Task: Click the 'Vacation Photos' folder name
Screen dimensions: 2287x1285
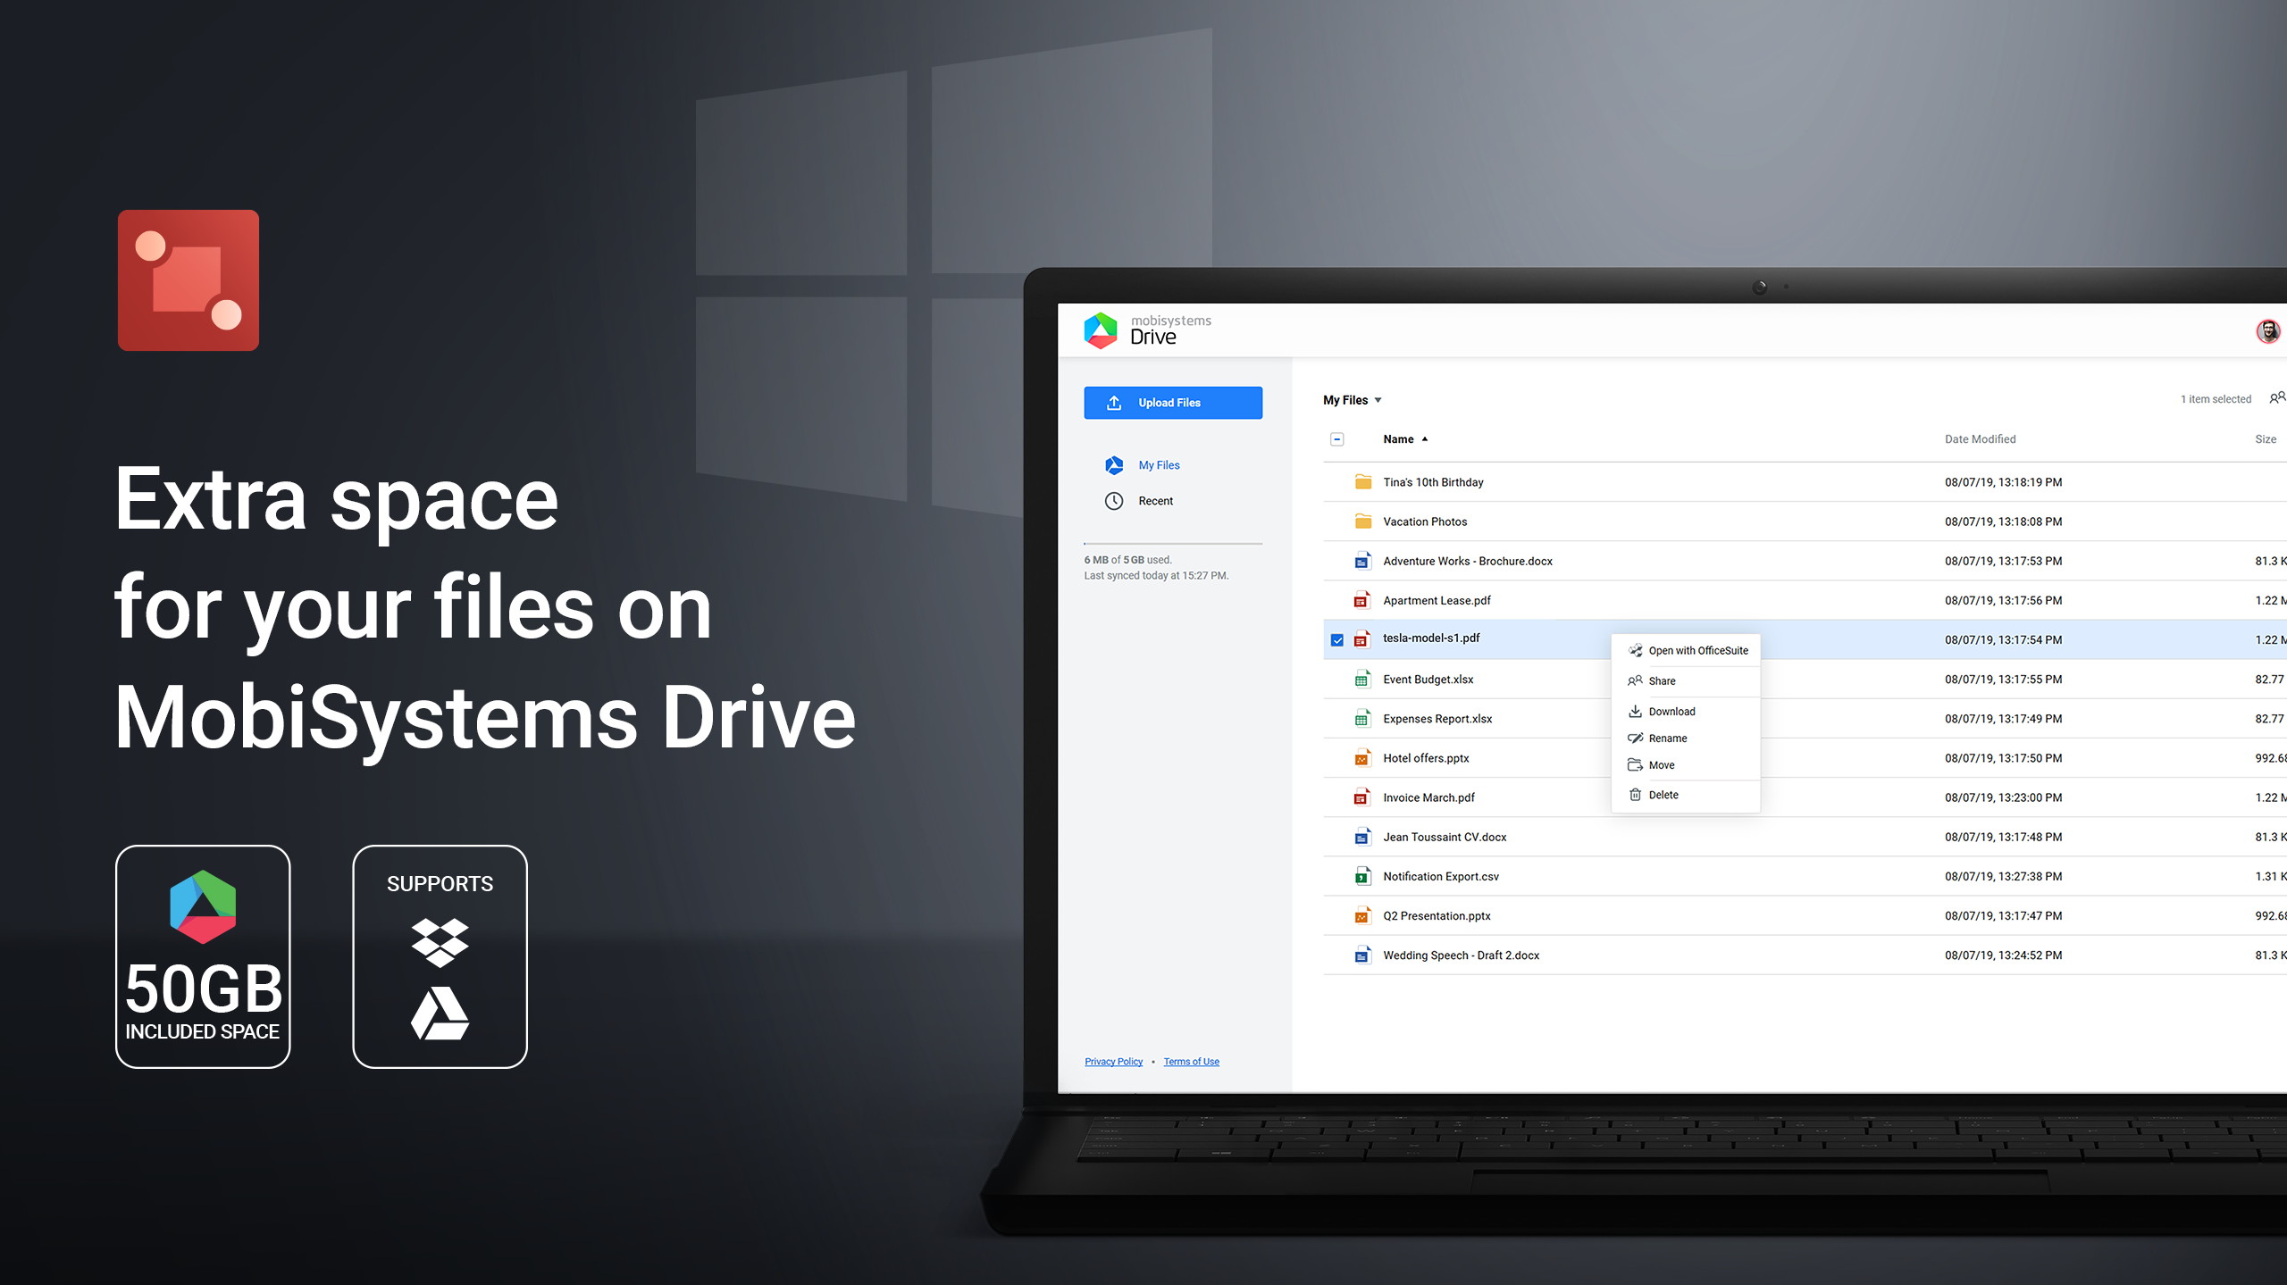Action: click(x=1425, y=522)
